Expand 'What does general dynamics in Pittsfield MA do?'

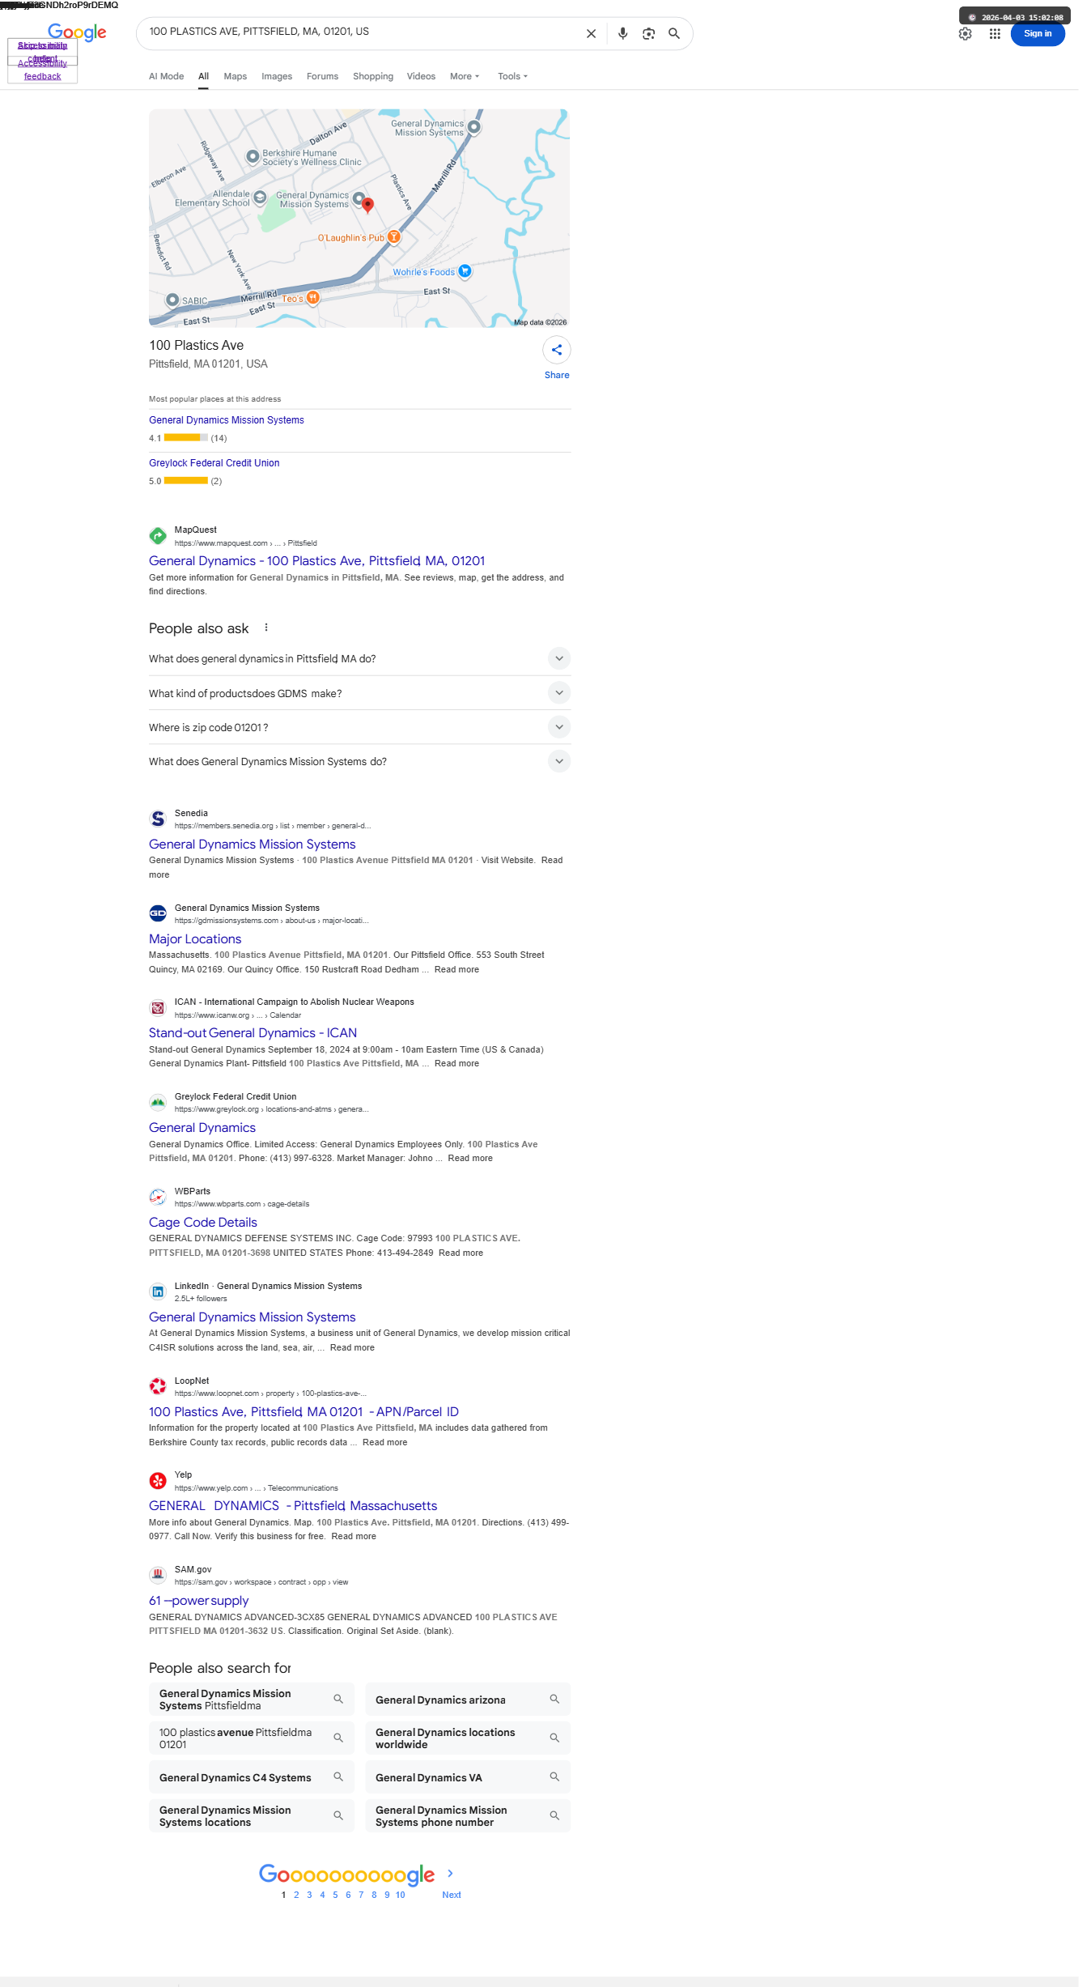click(359, 658)
